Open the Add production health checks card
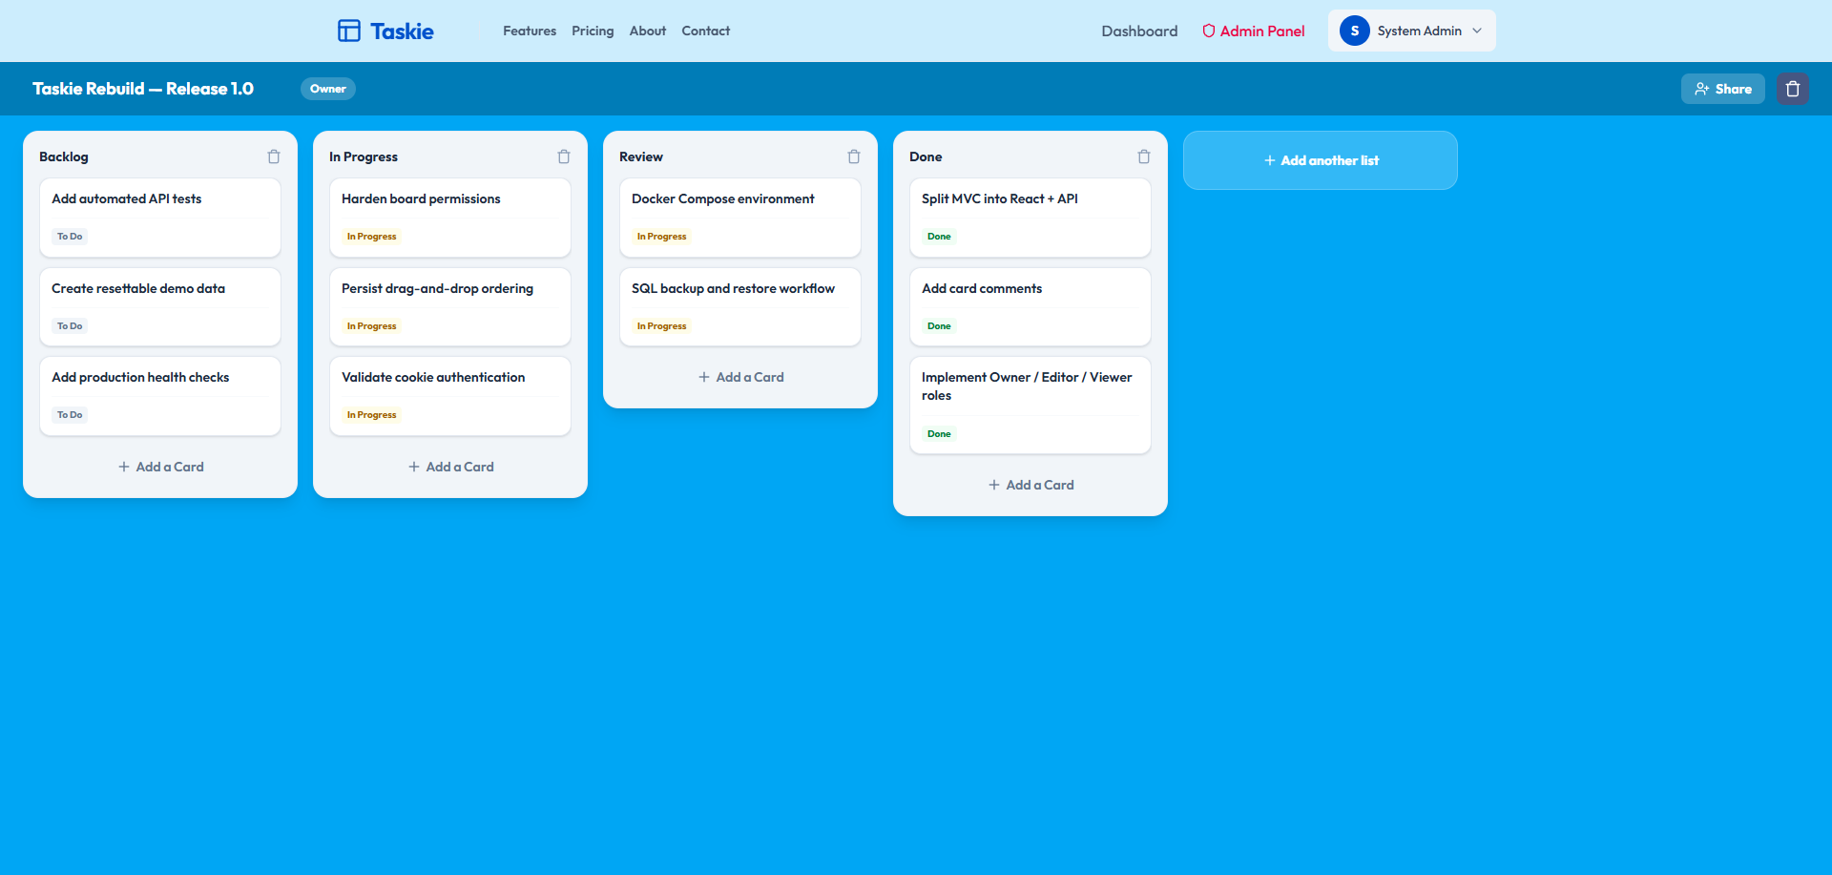The image size is (1832, 875). (160, 396)
